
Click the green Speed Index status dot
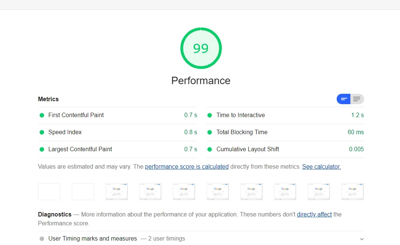(42, 132)
